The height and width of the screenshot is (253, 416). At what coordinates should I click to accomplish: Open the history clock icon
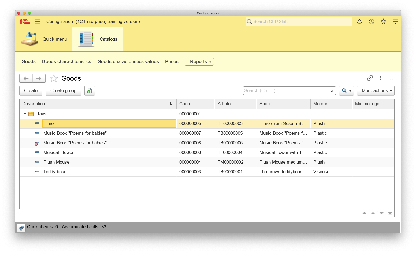[x=372, y=21]
